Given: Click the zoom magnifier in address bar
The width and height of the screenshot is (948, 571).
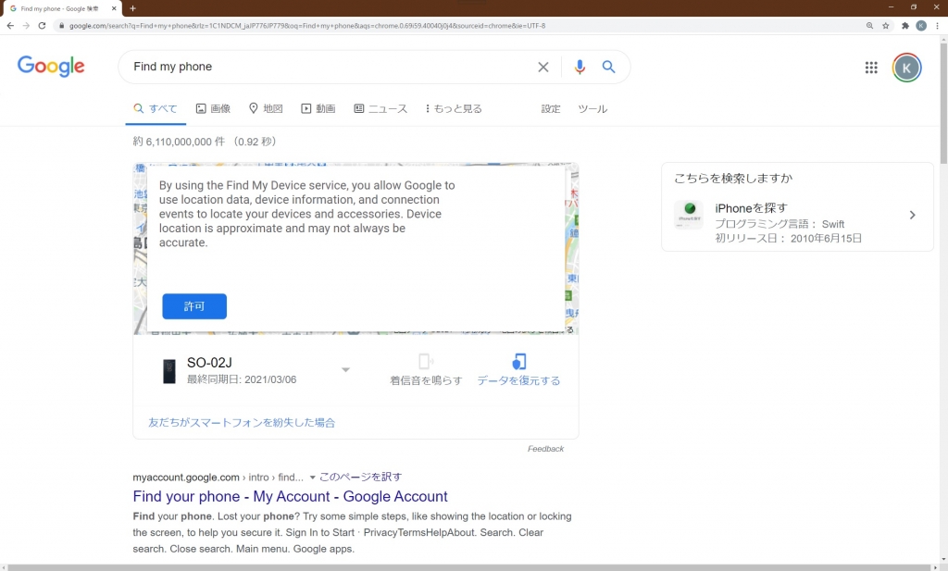Looking at the screenshot, I should click(x=869, y=25).
